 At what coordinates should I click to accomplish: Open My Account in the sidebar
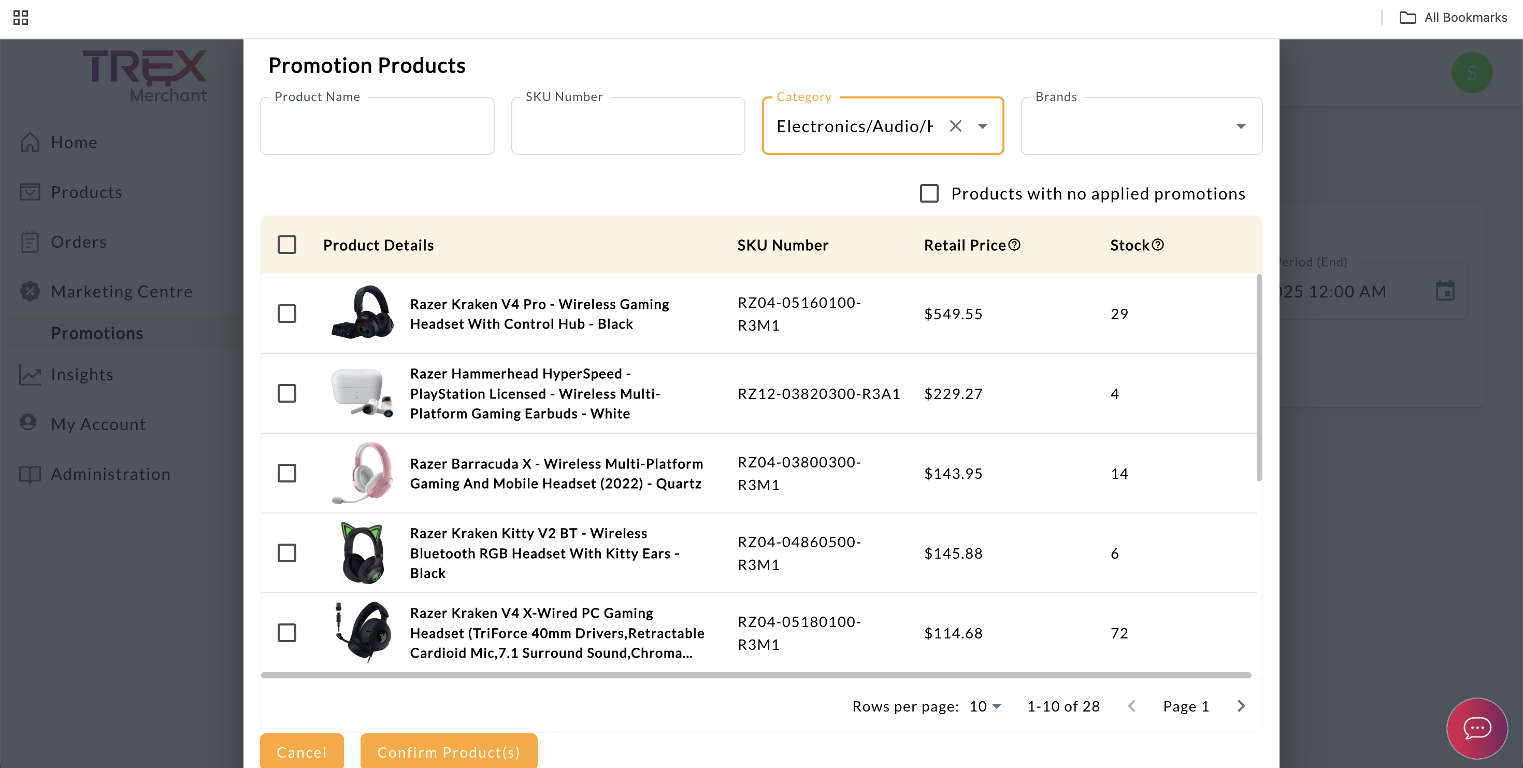(98, 424)
